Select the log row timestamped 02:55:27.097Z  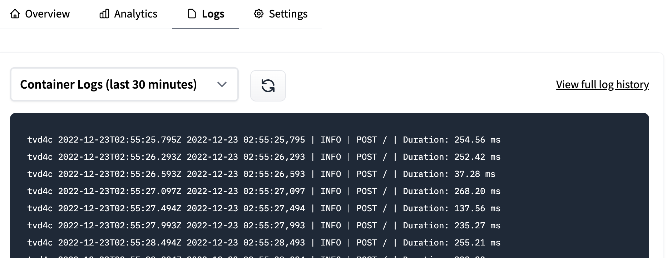click(x=263, y=191)
